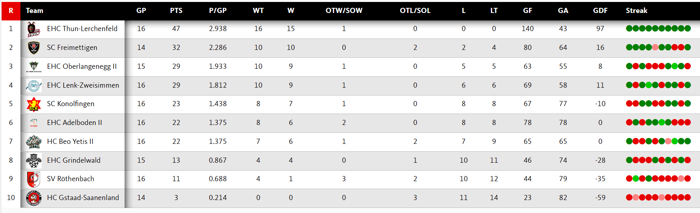The height and width of the screenshot is (213, 700).
Task: Click last streak dot in SV Röthenbach row
Action: click(687, 179)
